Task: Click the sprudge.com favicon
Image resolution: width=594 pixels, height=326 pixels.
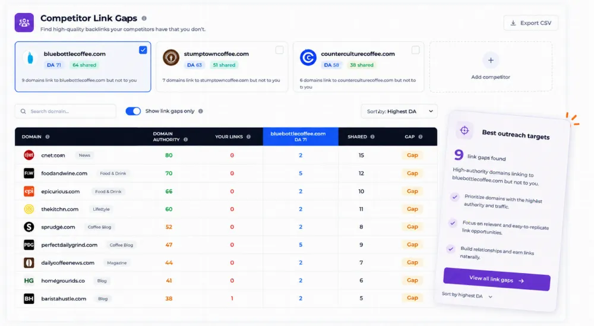Action: pos(29,227)
